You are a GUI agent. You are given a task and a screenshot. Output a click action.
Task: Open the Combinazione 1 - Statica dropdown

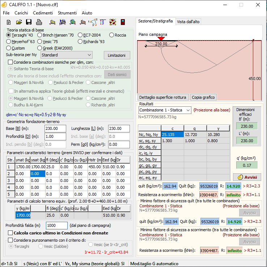click(x=165, y=110)
